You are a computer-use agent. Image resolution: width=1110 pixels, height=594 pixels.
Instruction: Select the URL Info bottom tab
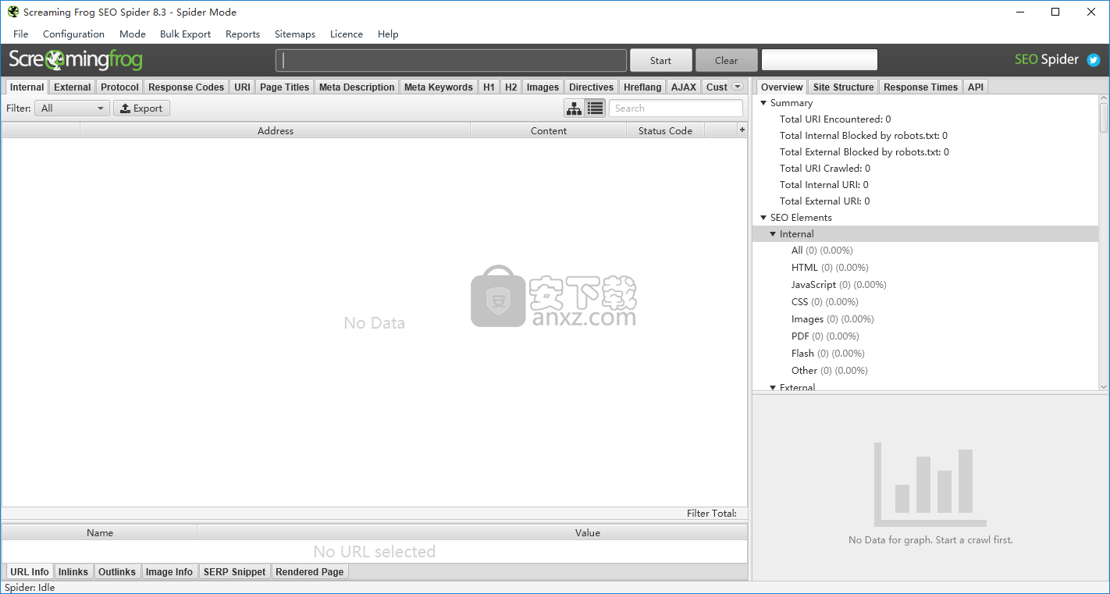(30, 572)
